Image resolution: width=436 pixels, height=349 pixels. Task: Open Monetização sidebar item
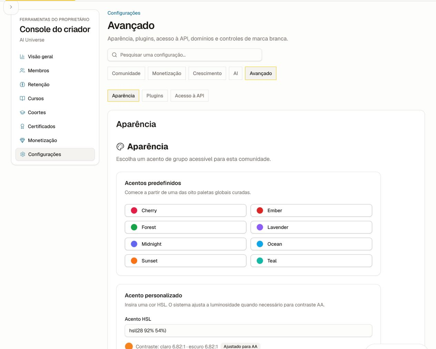(x=55, y=140)
